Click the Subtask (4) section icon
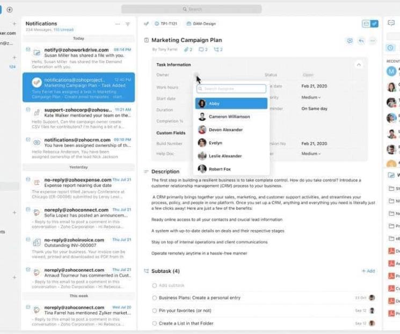Screen dimensions: 400x334 [146, 271]
